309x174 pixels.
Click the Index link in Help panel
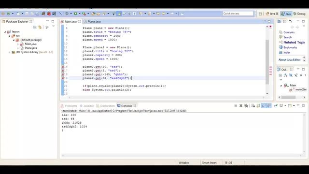(x=287, y=53)
